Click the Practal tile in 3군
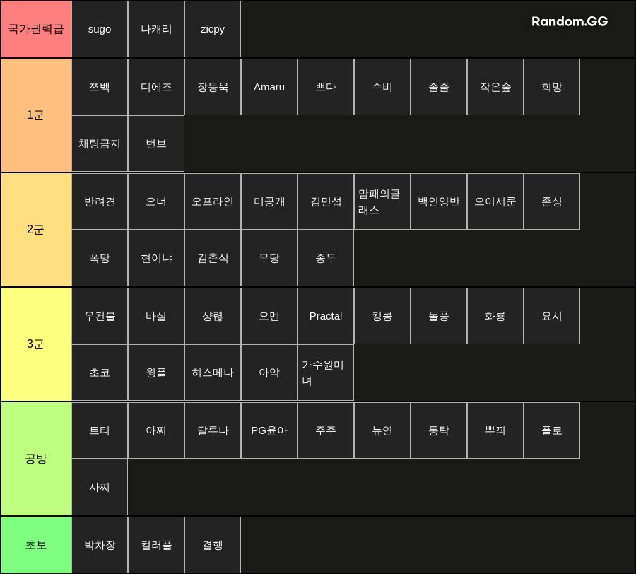 tap(326, 316)
